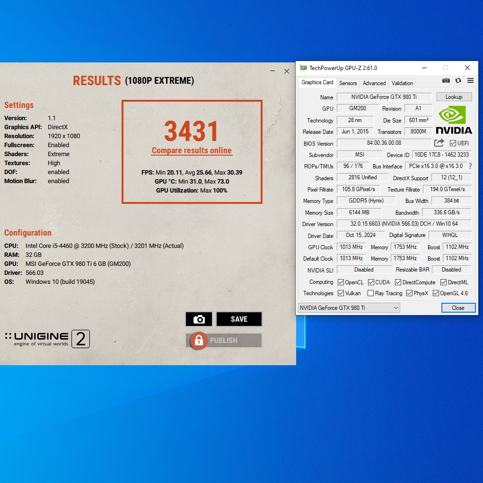Capture Superposition results with camera button
The height and width of the screenshot is (483, 483).
click(x=199, y=319)
